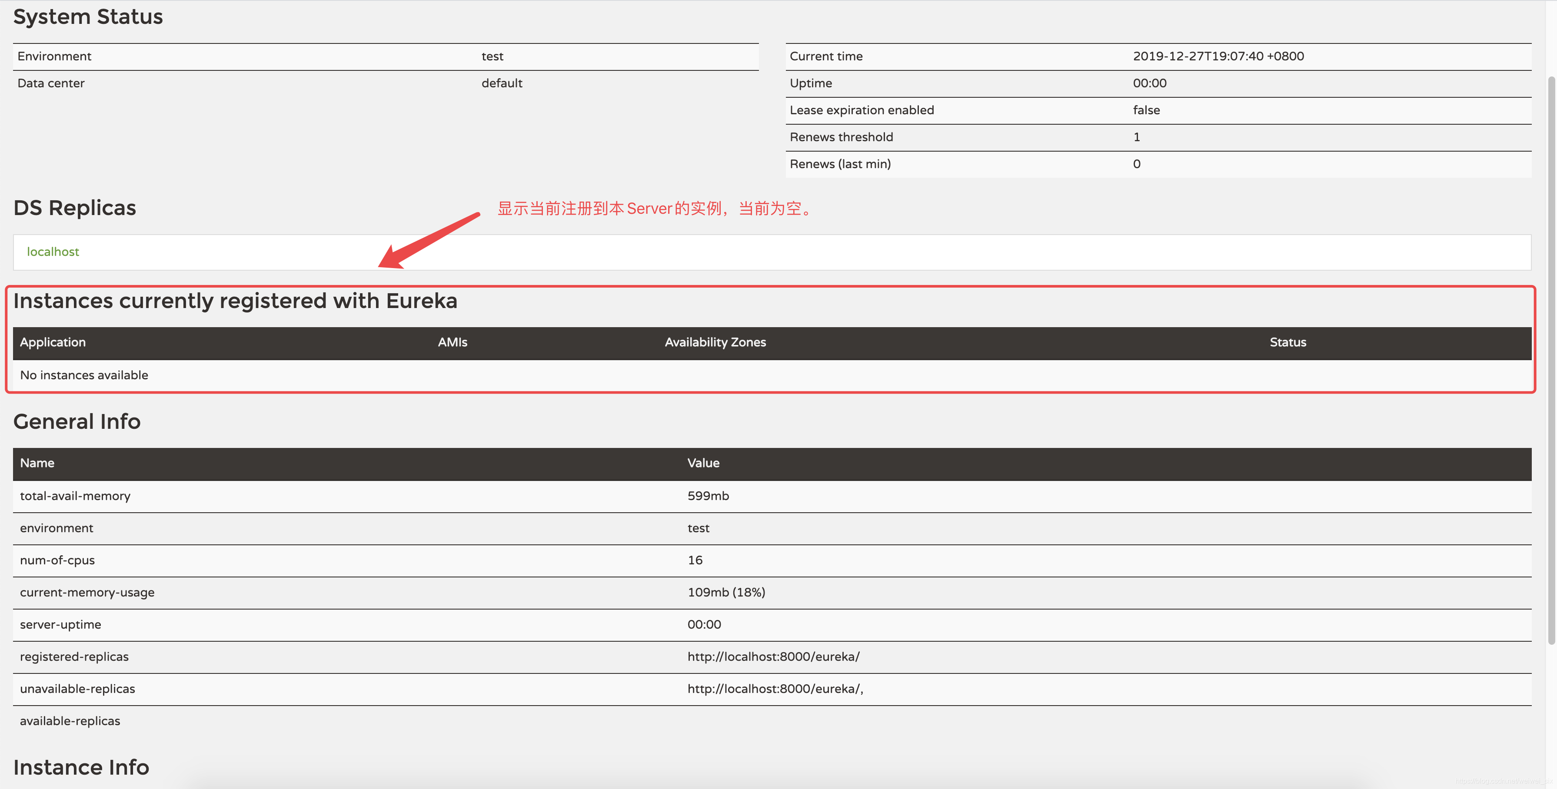Click the Renews threshold label
1557x789 pixels.
(841, 137)
